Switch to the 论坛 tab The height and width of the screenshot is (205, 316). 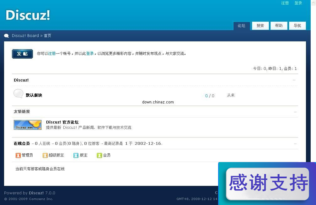(x=242, y=26)
